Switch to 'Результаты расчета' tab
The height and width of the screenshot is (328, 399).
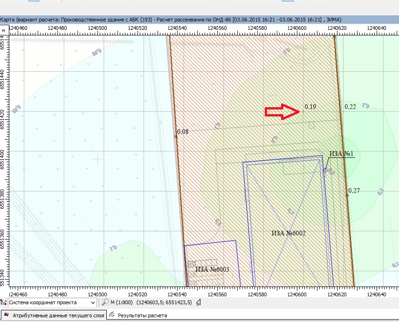coord(142,315)
